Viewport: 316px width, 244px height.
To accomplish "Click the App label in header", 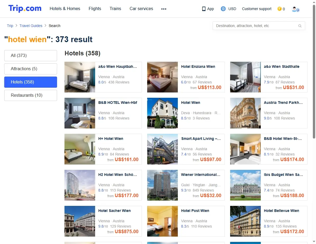I will tap(210, 9).
